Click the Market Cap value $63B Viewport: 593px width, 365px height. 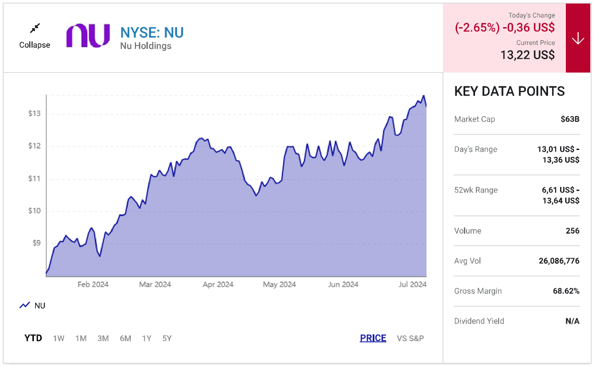(x=570, y=119)
